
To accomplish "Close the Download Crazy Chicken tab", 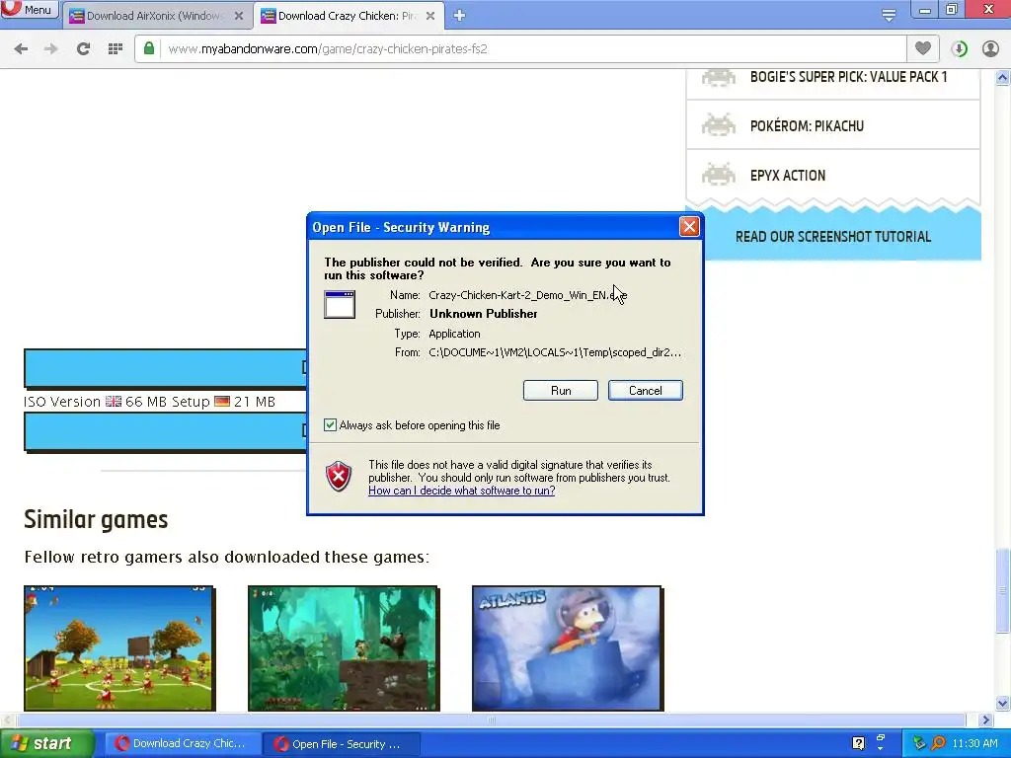I will click(x=430, y=16).
